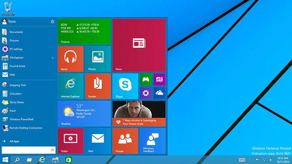Click the volume speaker tray icon

click(271, 160)
